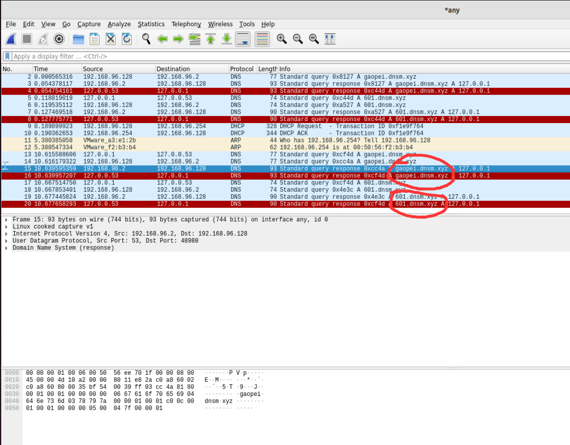Toggle packet list colorization

click(x=262, y=39)
